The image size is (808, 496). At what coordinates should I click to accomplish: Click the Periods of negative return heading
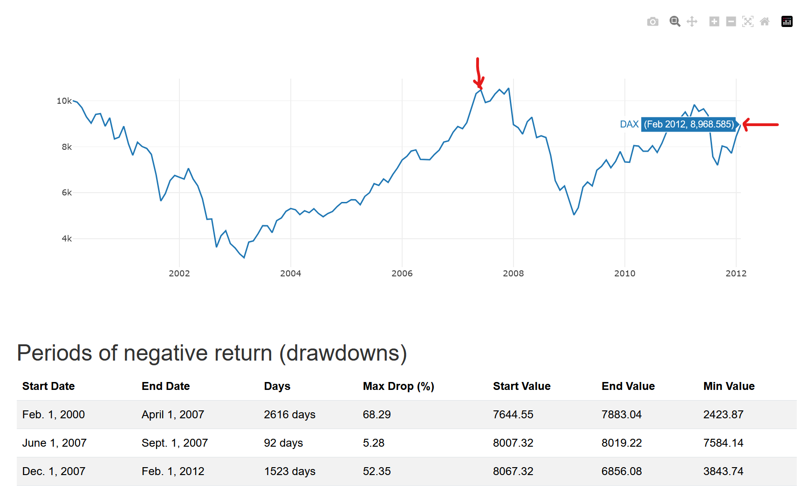point(212,353)
